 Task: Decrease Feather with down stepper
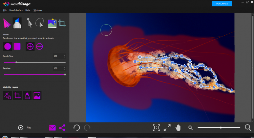point(65,69)
